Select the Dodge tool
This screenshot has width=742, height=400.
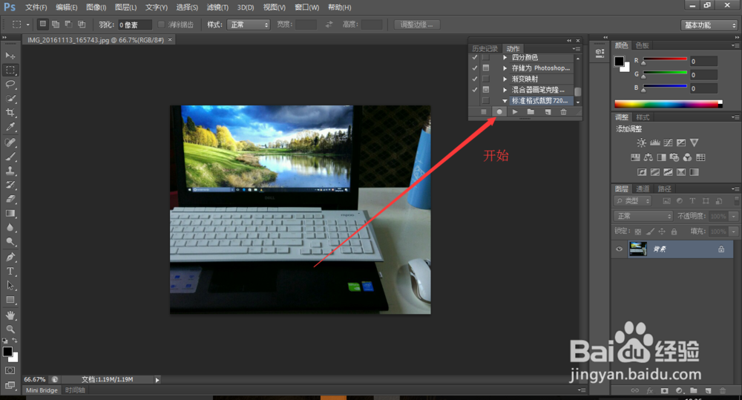(x=10, y=242)
